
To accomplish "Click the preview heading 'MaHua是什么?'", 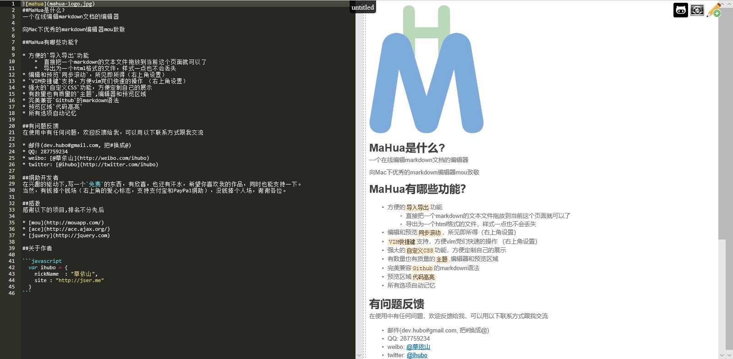I will tap(407, 148).
